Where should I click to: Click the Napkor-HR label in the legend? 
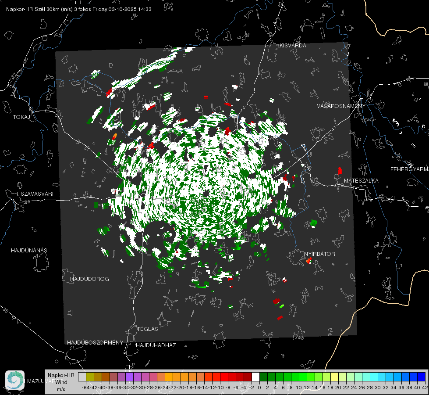(x=61, y=375)
